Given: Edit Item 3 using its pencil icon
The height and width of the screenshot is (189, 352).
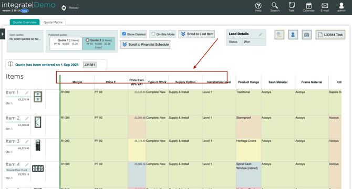Looking at the screenshot, I should pyautogui.click(x=27, y=141).
